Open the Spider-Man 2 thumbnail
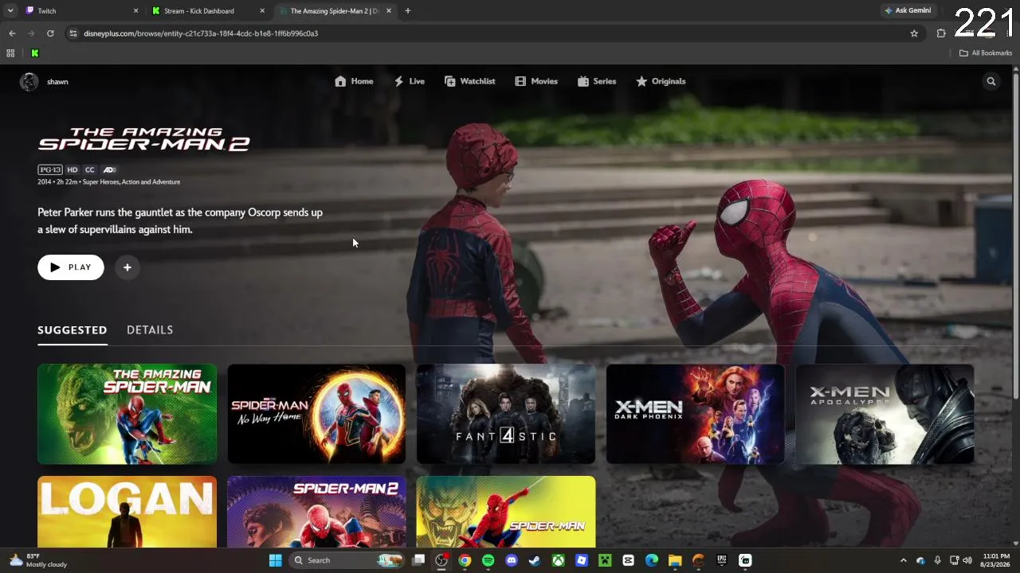The width and height of the screenshot is (1020, 573). [x=316, y=512]
